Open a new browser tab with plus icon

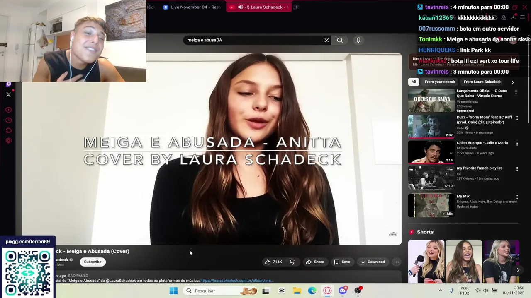pyautogui.click(x=296, y=7)
